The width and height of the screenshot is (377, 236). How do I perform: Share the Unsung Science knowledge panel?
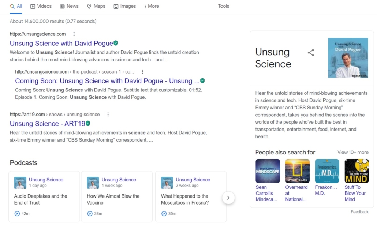311,53
